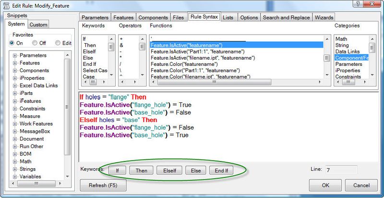Click the ElseIf line in rule code

click(x=118, y=120)
